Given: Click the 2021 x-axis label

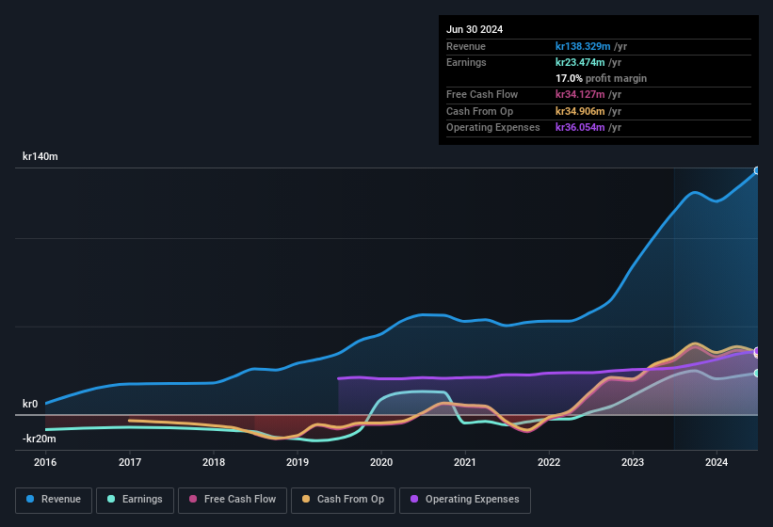Looking at the screenshot, I should click(x=465, y=462).
